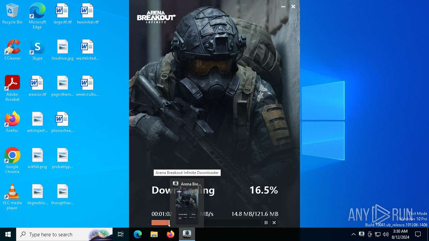Screen dimensions: 429x241
Task: Click the 14.8 MB/121.6 MB size text
Action: tap(255, 214)
